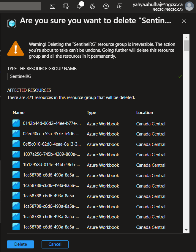This screenshot has width=196, height=252.
Task: Close the delete confirmation pane
Action: point(184,21)
